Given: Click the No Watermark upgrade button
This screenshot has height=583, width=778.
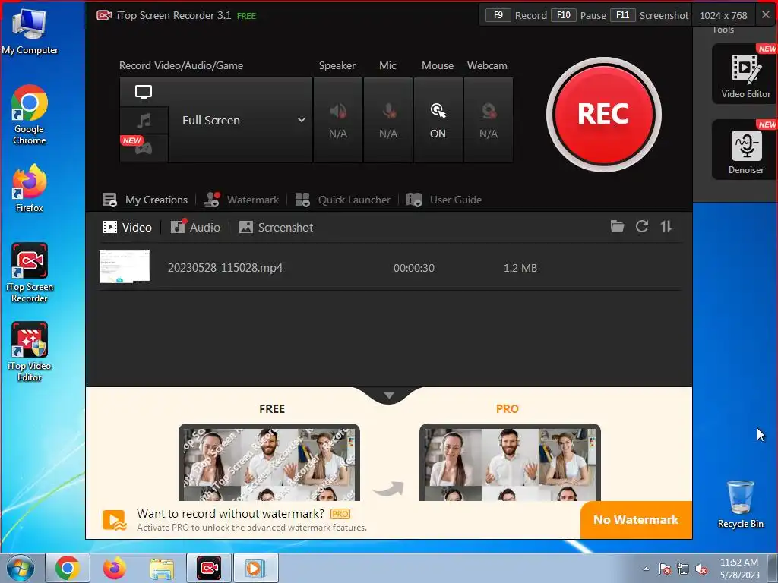Looking at the screenshot, I should tap(636, 519).
